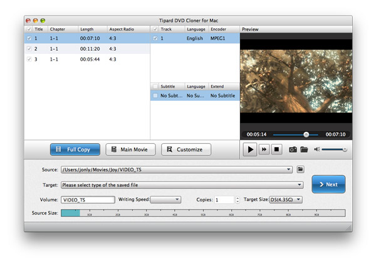This screenshot has height=264, width=376.
Task: Click the Encoder column header
Action: pyautogui.click(x=224, y=29)
